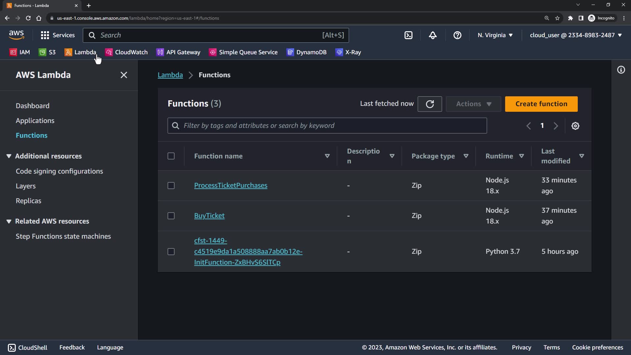Open the CloudShell icon in top navigation
The height and width of the screenshot is (355, 631).
click(408, 35)
